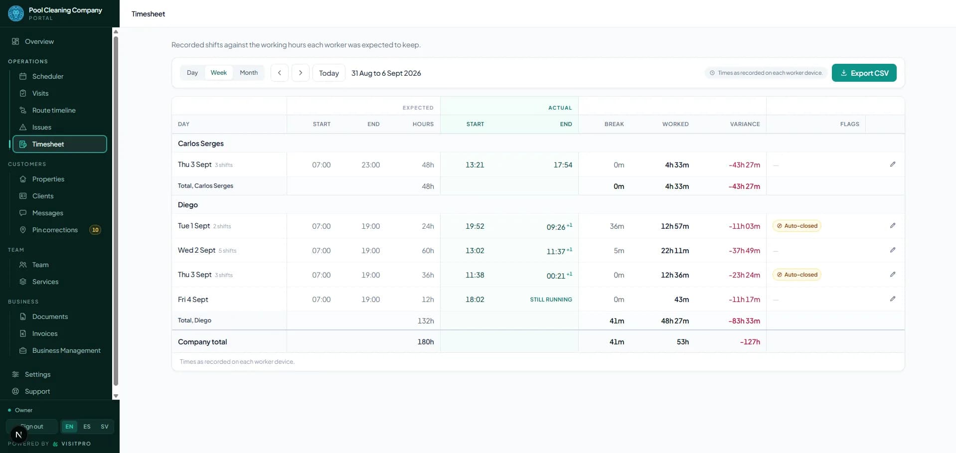This screenshot has width=956, height=453.
Task: Go to next week with right chevron
Action: pyautogui.click(x=301, y=73)
